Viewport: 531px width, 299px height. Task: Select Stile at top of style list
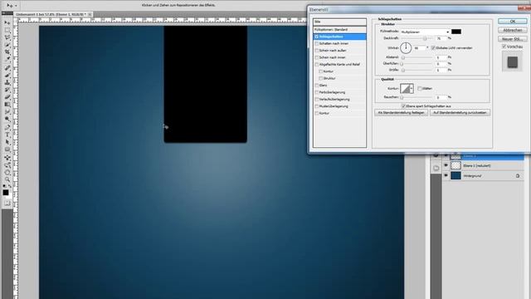pyautogui.click(x=339, y=22)
